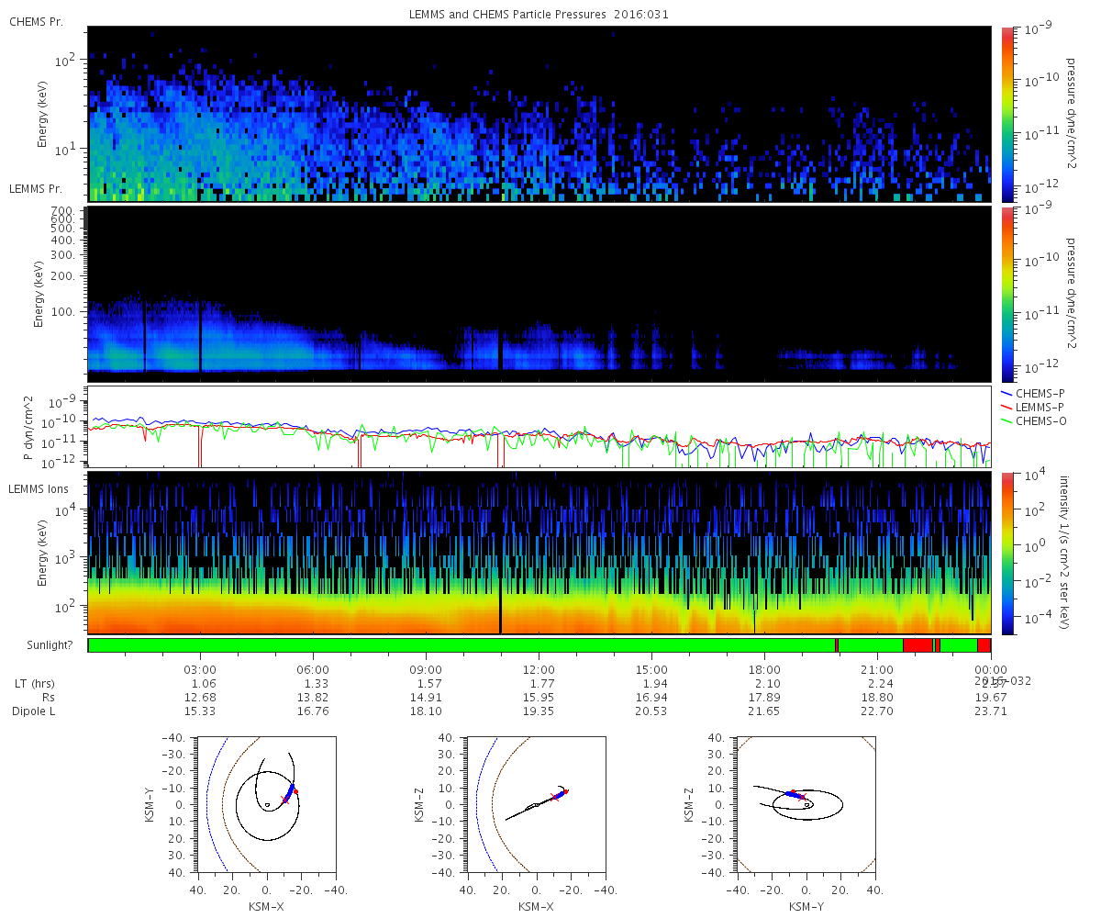Click the LEMMS Ions intensity color bar

click(x=1008, y=554)
